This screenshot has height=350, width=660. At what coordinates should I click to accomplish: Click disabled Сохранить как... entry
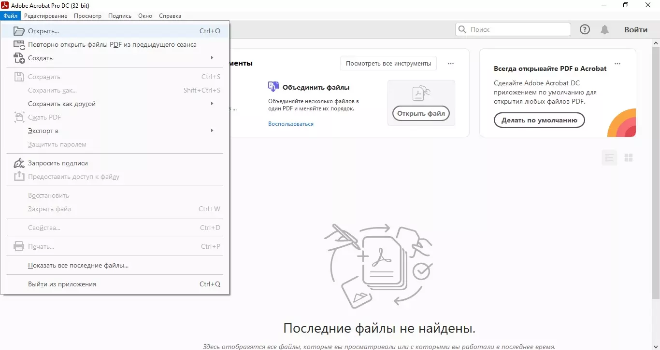pos(115,90)
